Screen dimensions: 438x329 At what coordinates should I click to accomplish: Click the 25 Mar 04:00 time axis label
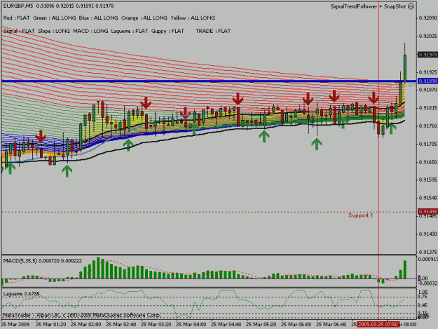[x=191, y=325]
